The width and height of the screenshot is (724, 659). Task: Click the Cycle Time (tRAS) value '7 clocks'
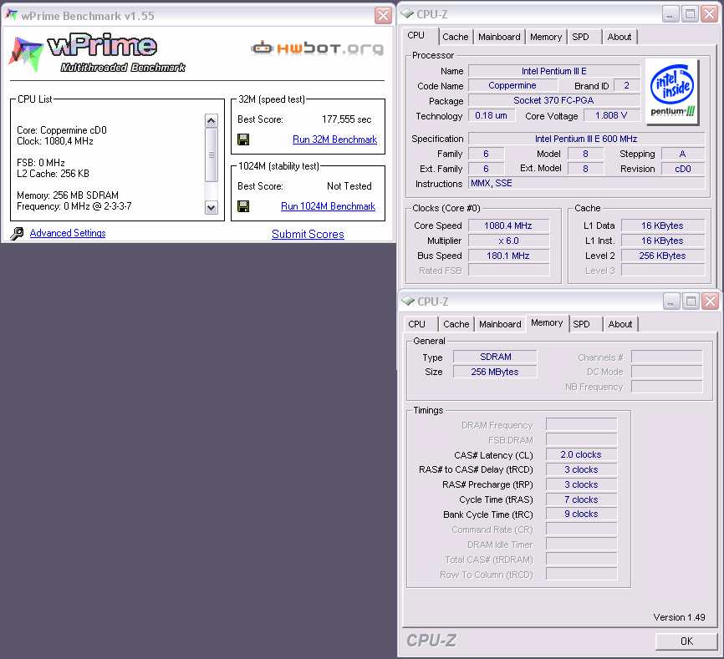(581, 499)
